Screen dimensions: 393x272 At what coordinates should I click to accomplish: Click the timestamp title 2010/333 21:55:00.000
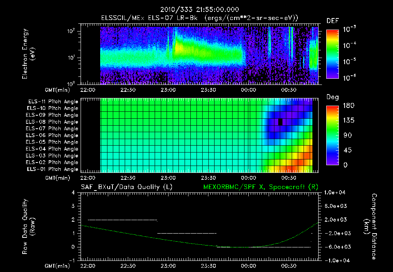pyautogui.click(x=200, y=10)
